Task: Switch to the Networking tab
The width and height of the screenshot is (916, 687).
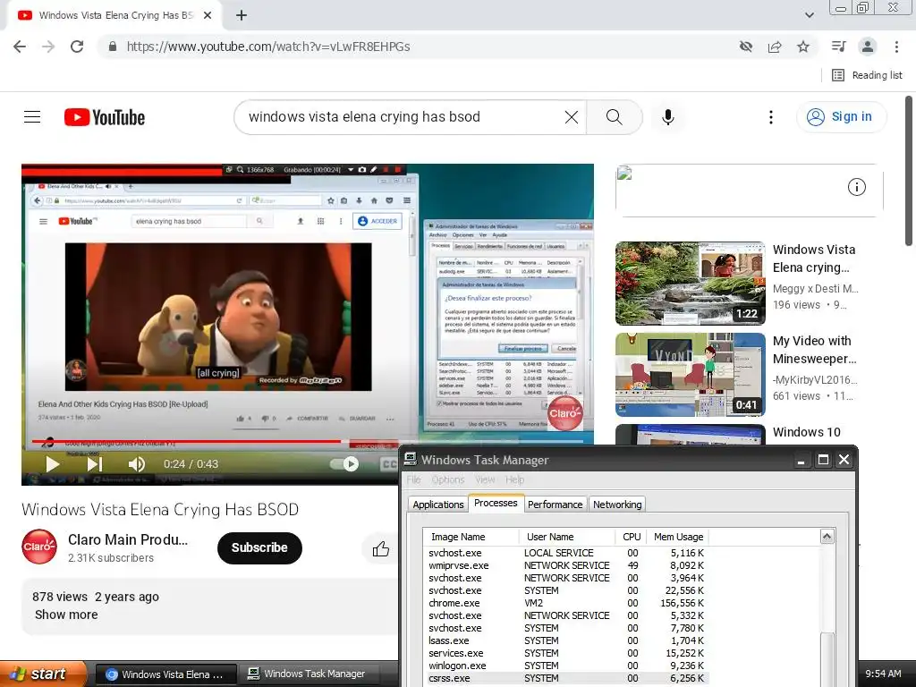Action: (x=617, y=505)
